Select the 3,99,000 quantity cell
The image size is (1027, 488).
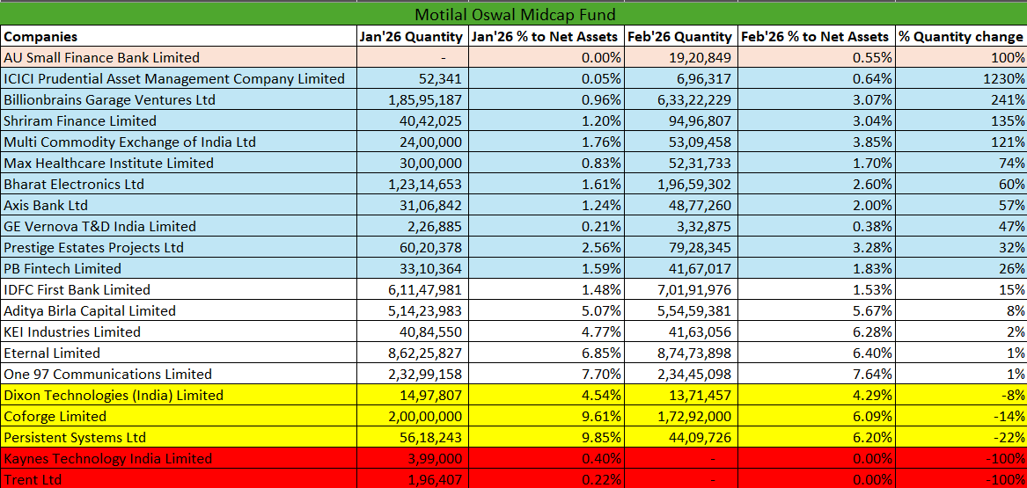click(x=412, y=458)
